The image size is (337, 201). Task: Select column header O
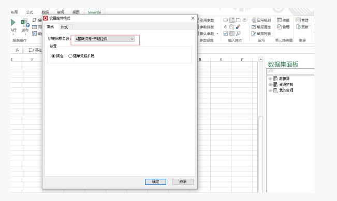point(221,59)
